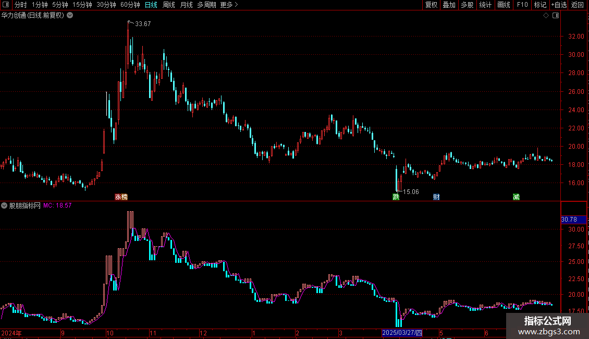The height and width of the screenshot is (339, 589).
Task: Select the 60分钟 period
Action: (x=130, y=5)
